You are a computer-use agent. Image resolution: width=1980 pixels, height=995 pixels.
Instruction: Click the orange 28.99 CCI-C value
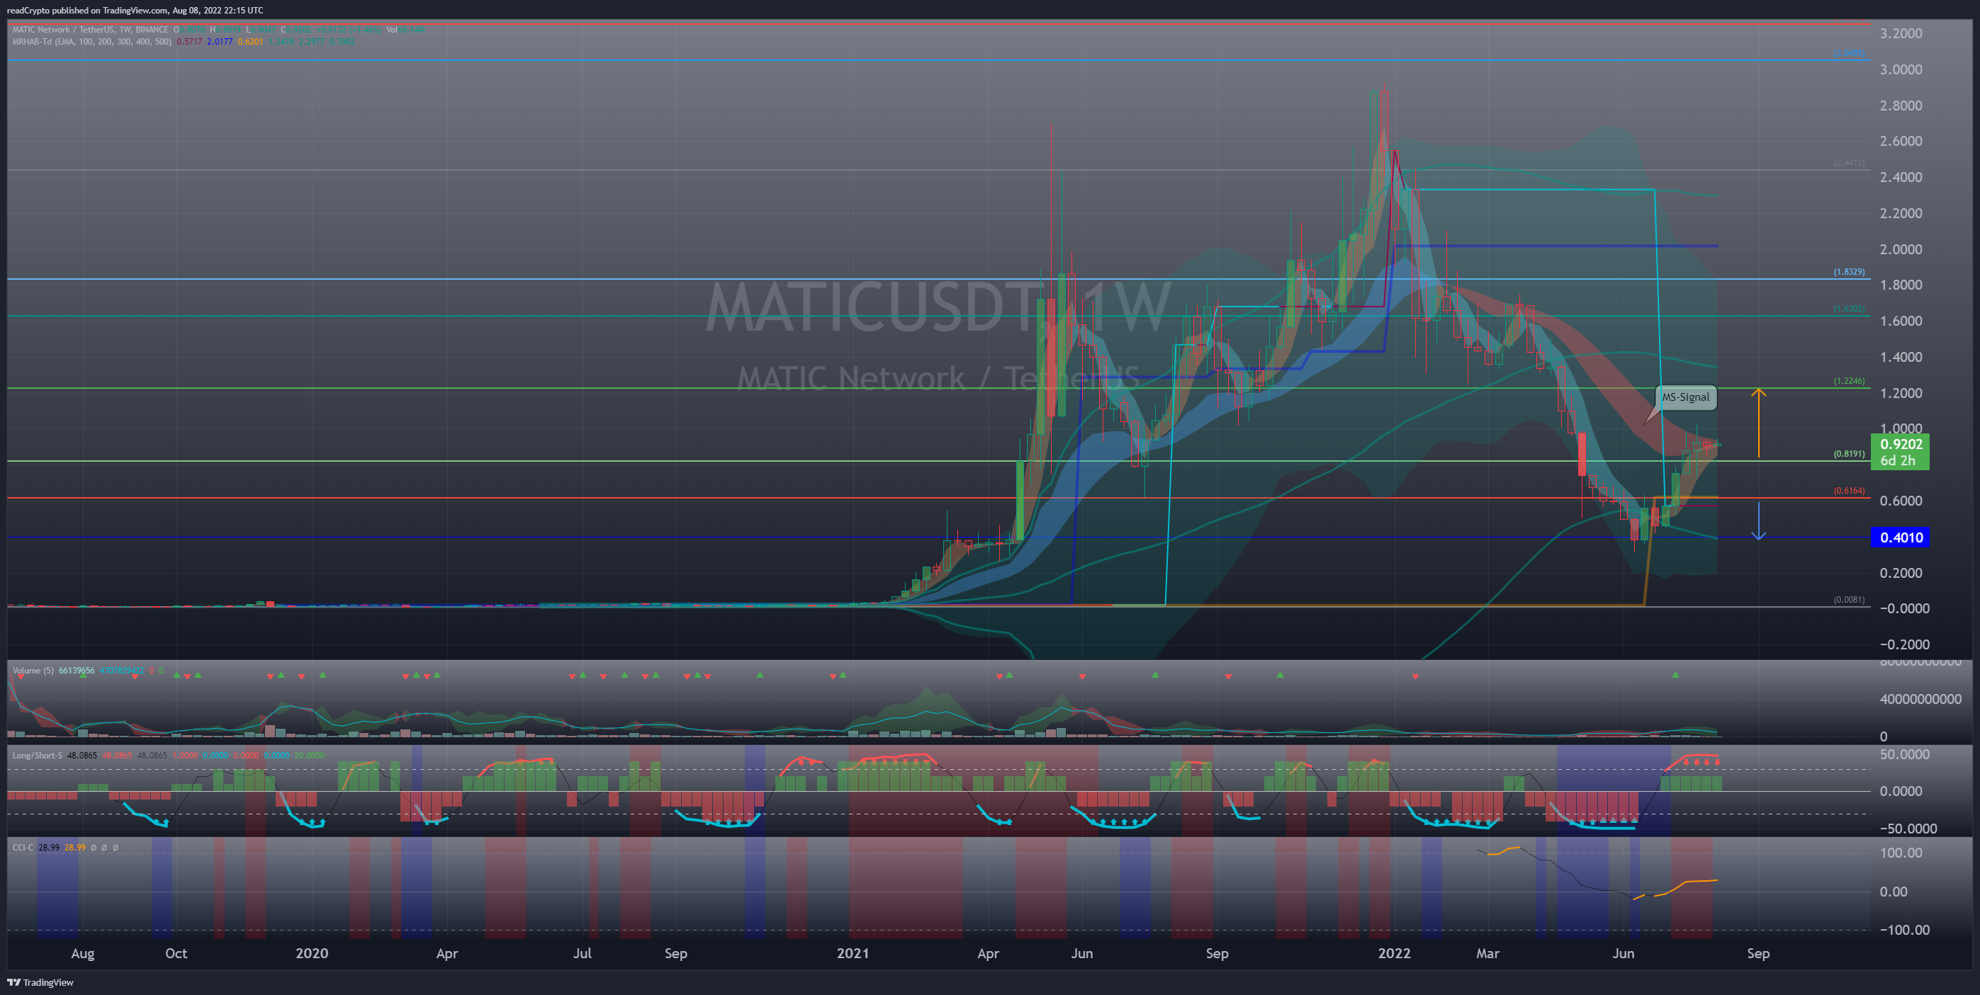[75, 848]
